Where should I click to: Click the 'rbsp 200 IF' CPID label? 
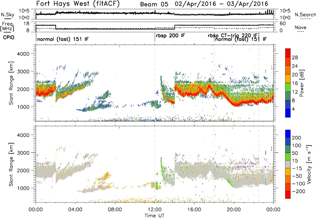click(x=170, y=35)
